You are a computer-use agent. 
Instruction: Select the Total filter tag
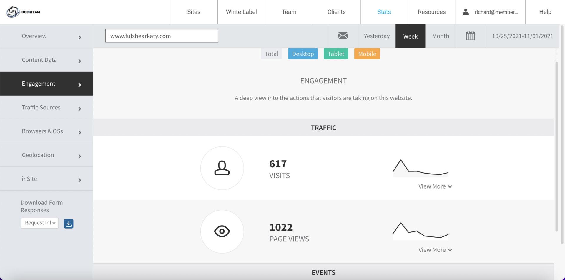pyautogui.click(x=271, y=54)
